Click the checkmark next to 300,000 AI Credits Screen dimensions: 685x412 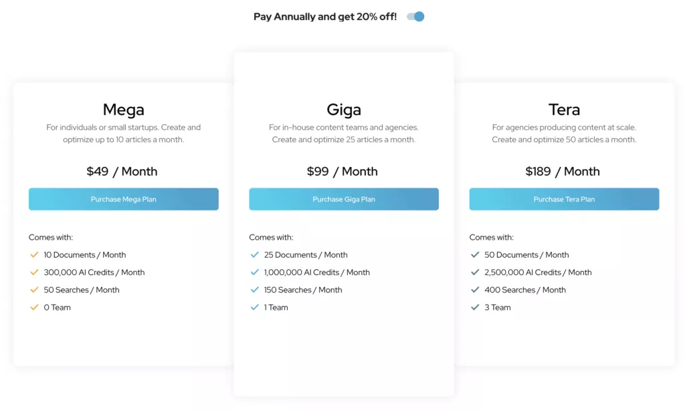coord(34,272)
